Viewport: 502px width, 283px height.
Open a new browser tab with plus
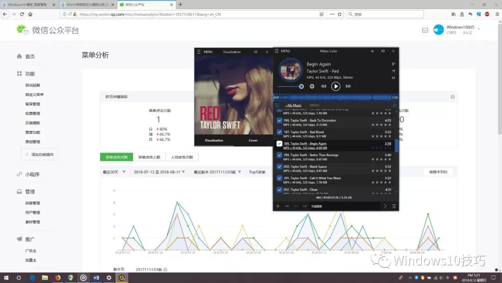point(180,5)
